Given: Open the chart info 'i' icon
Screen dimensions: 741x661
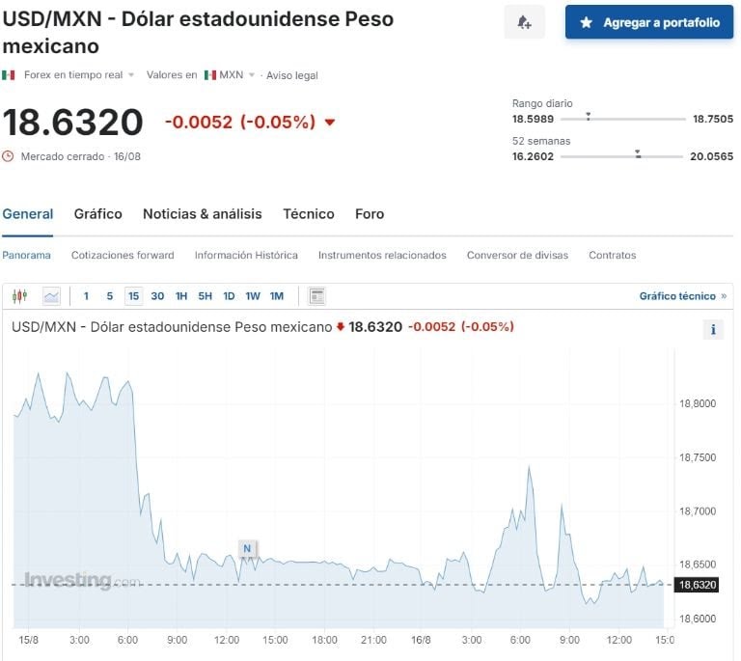Looking at the screenshot, I should pyautogui.click(x=713, y=329).
